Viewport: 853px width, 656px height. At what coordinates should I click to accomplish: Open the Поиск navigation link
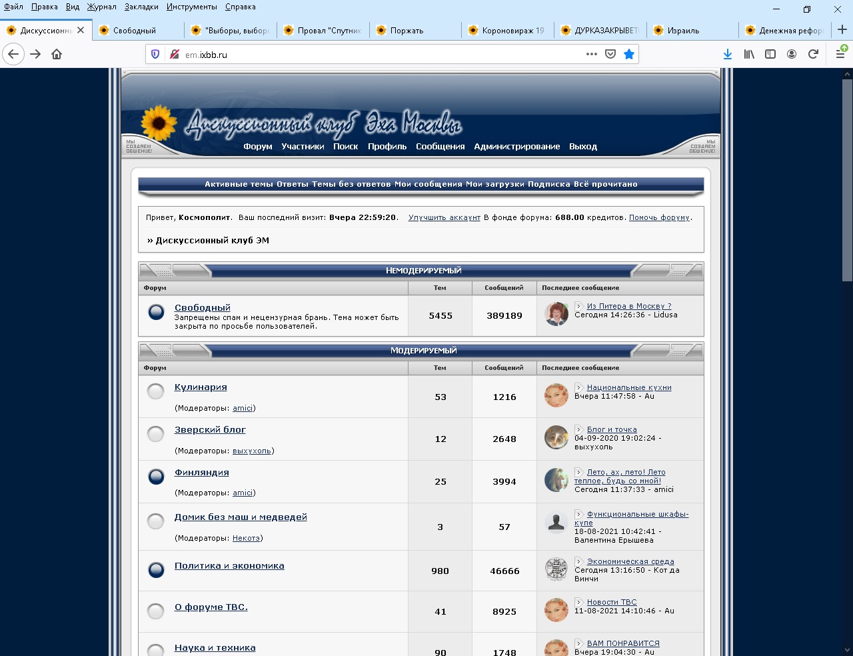pyautogui.click(x=346, y=146)
